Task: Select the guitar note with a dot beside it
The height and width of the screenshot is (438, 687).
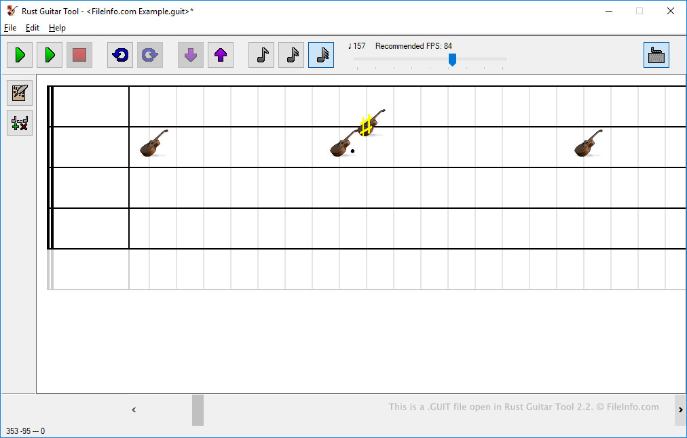Action: coord(343,144)
